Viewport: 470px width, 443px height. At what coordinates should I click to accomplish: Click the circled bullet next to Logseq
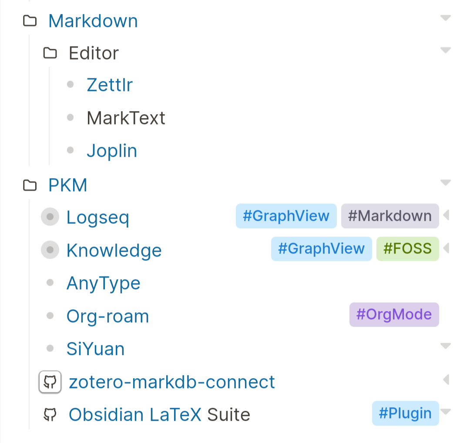[50, 216]
